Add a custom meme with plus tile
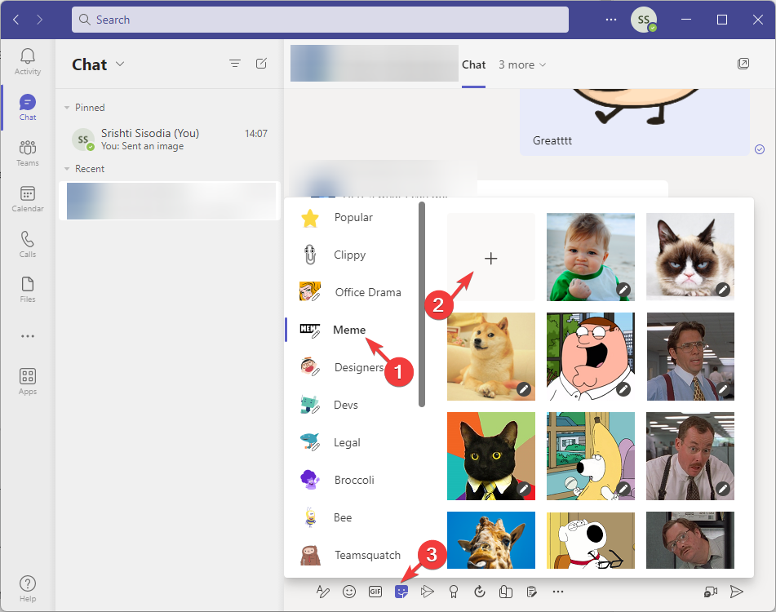 tap(491, 257)
